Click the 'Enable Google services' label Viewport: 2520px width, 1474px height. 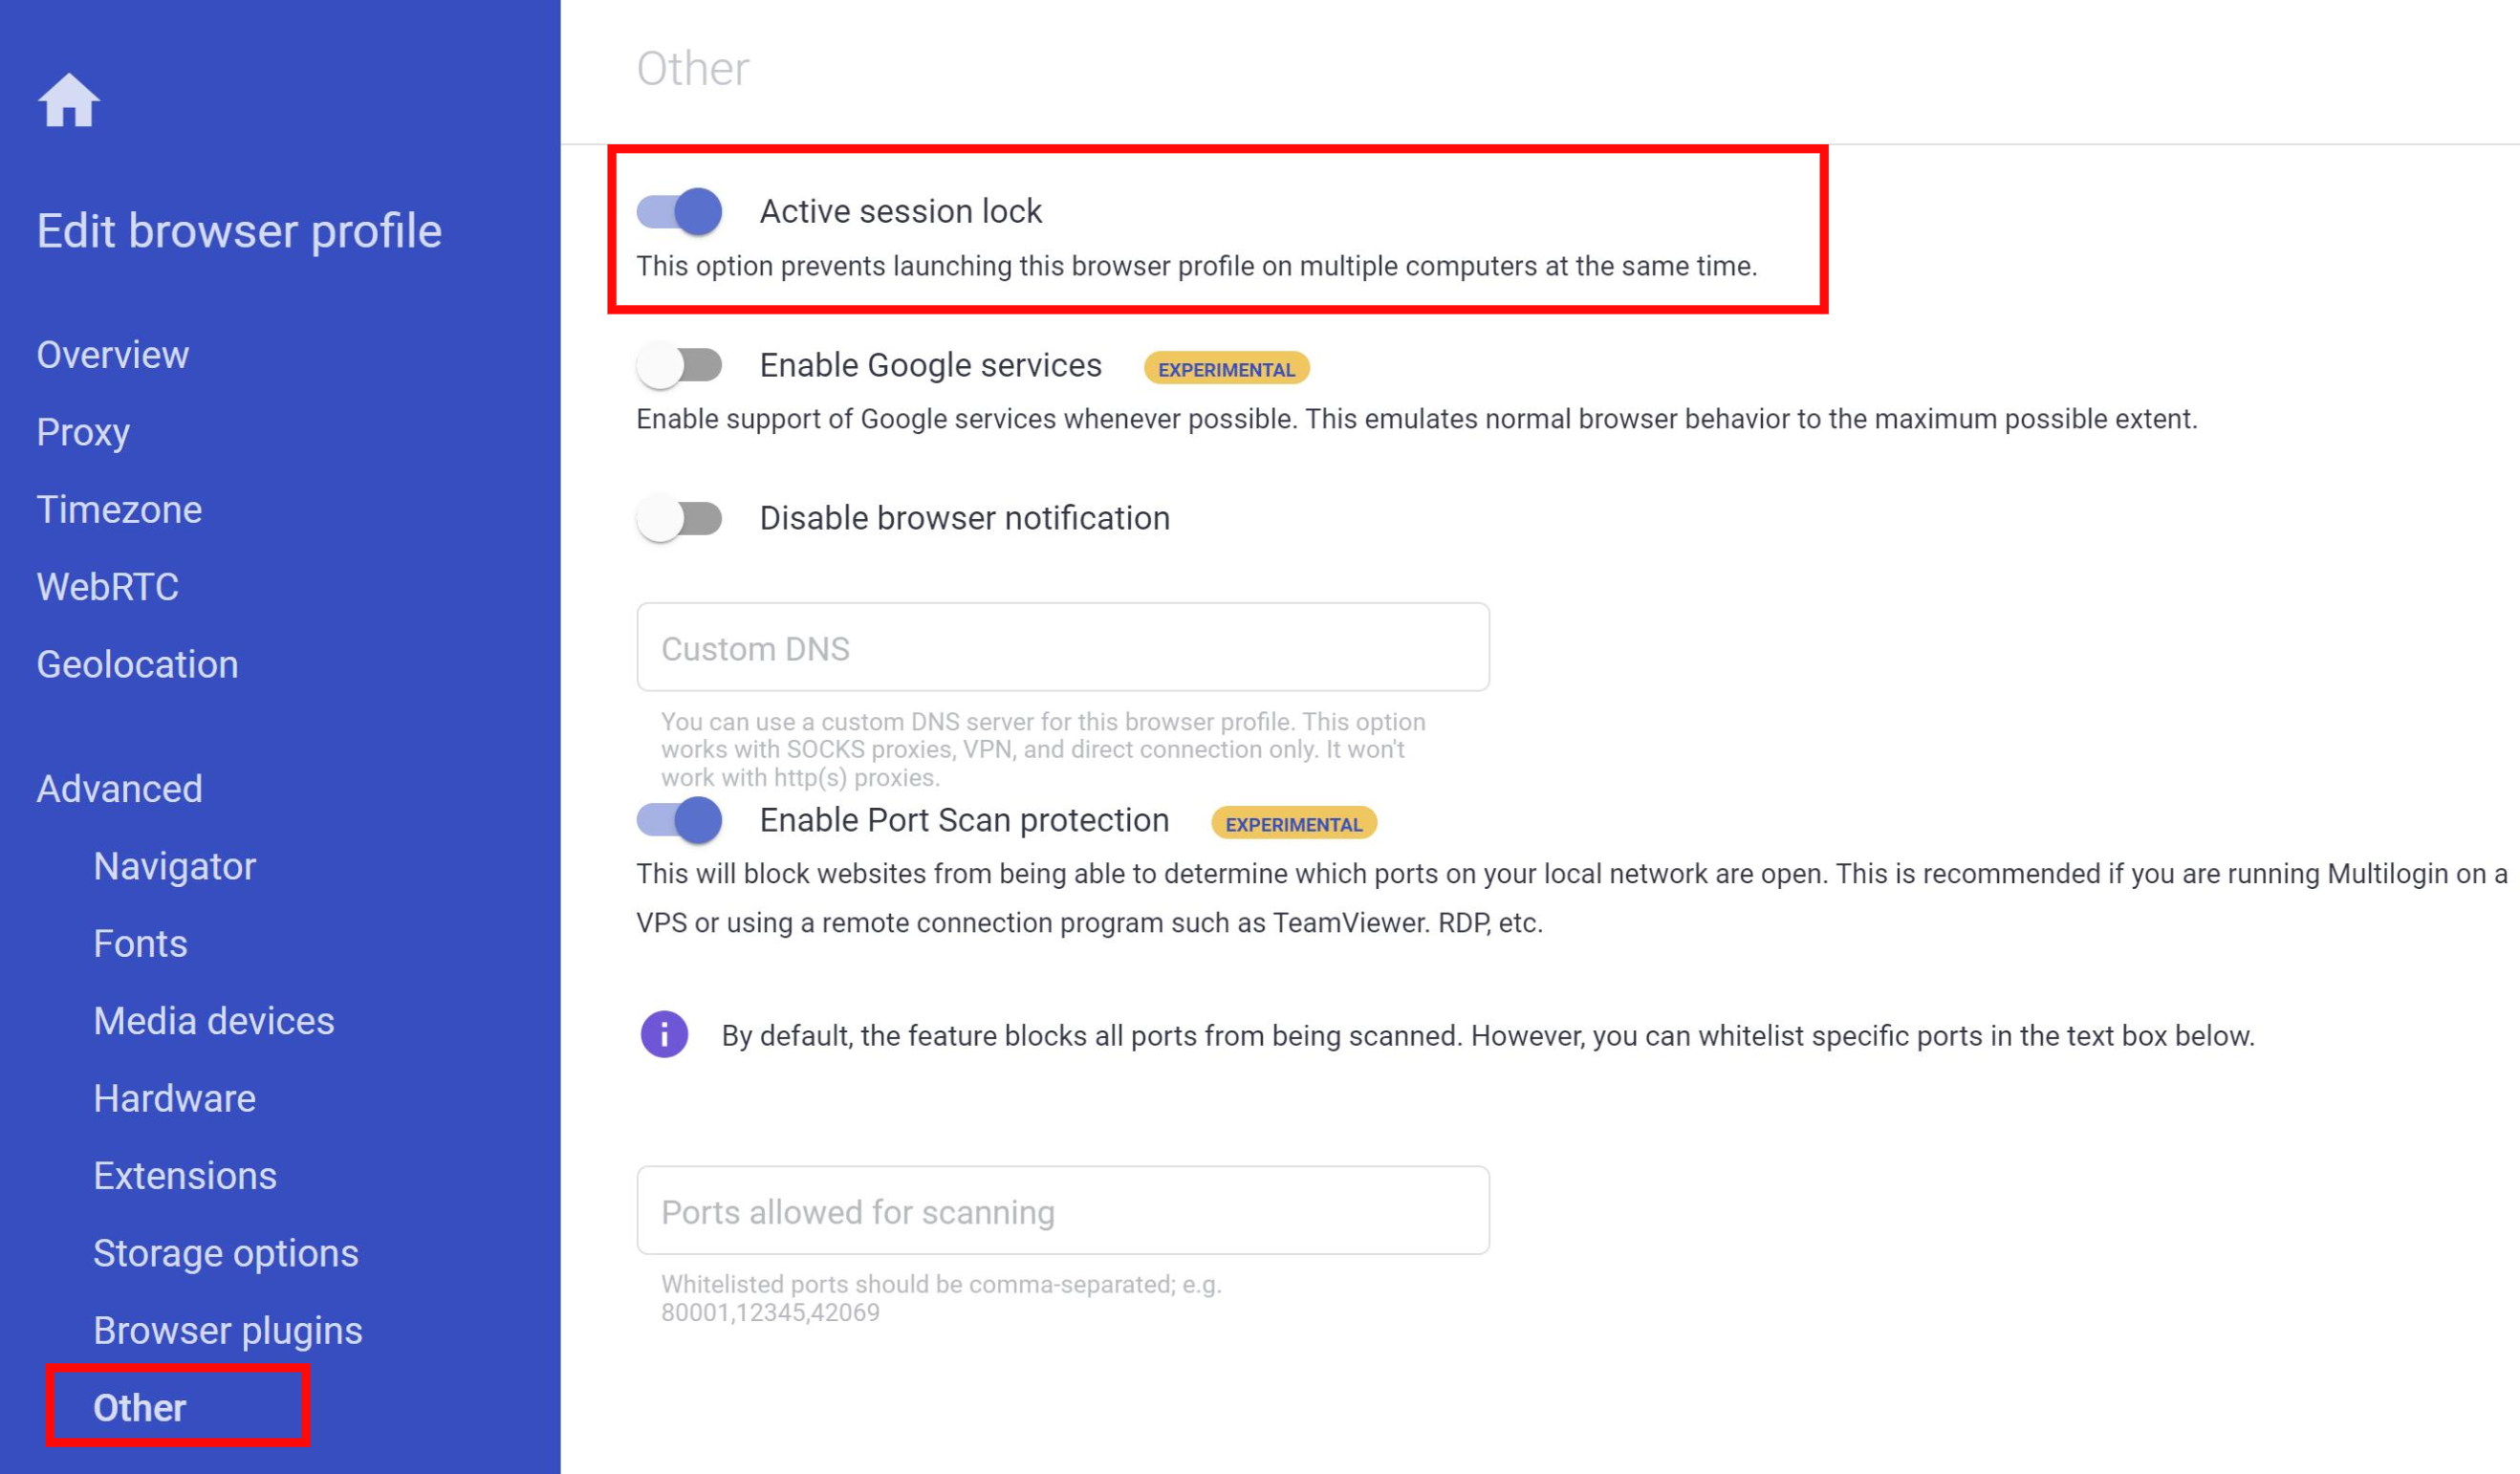click(x=931, y=365)
